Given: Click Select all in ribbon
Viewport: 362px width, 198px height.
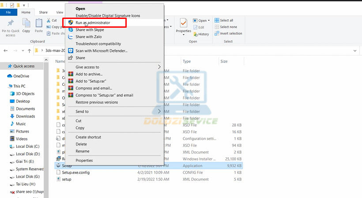Looking at the screenshot, I should pos(224,20).
